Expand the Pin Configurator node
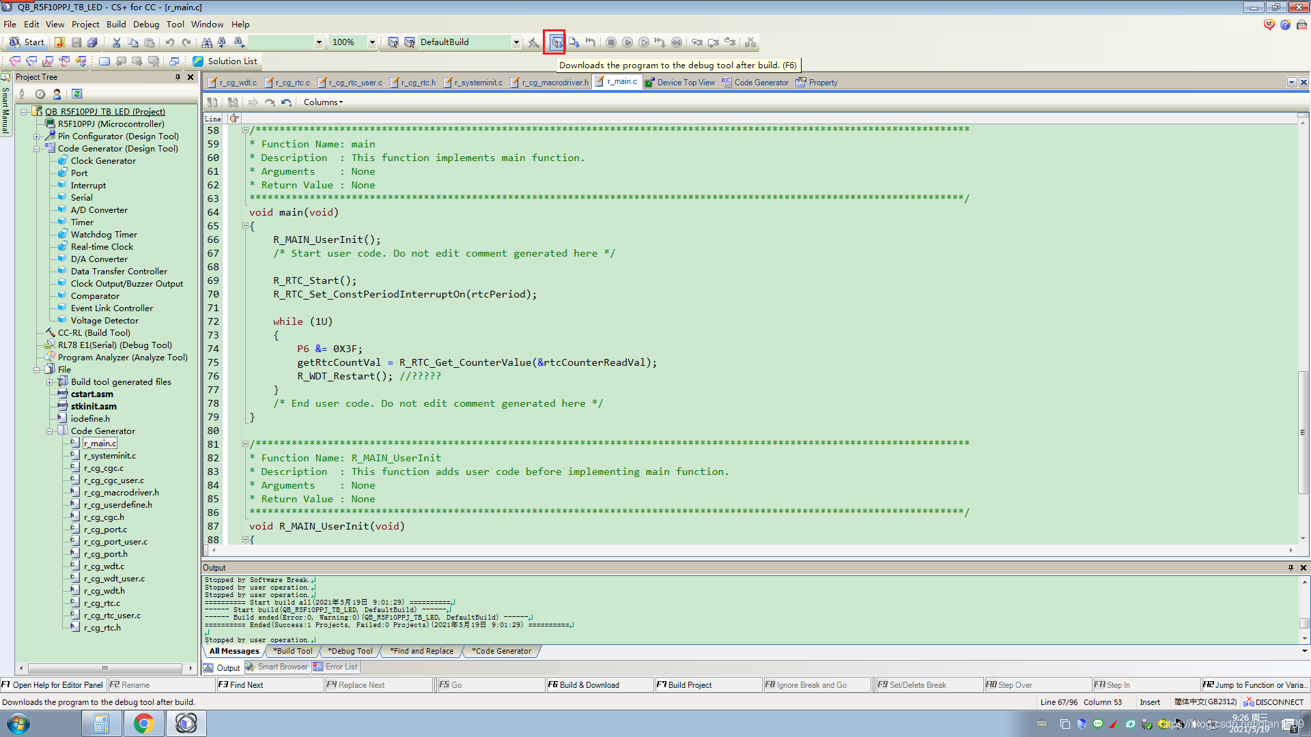The width and height of the screenshot is (1311, 737). (37, 136)
